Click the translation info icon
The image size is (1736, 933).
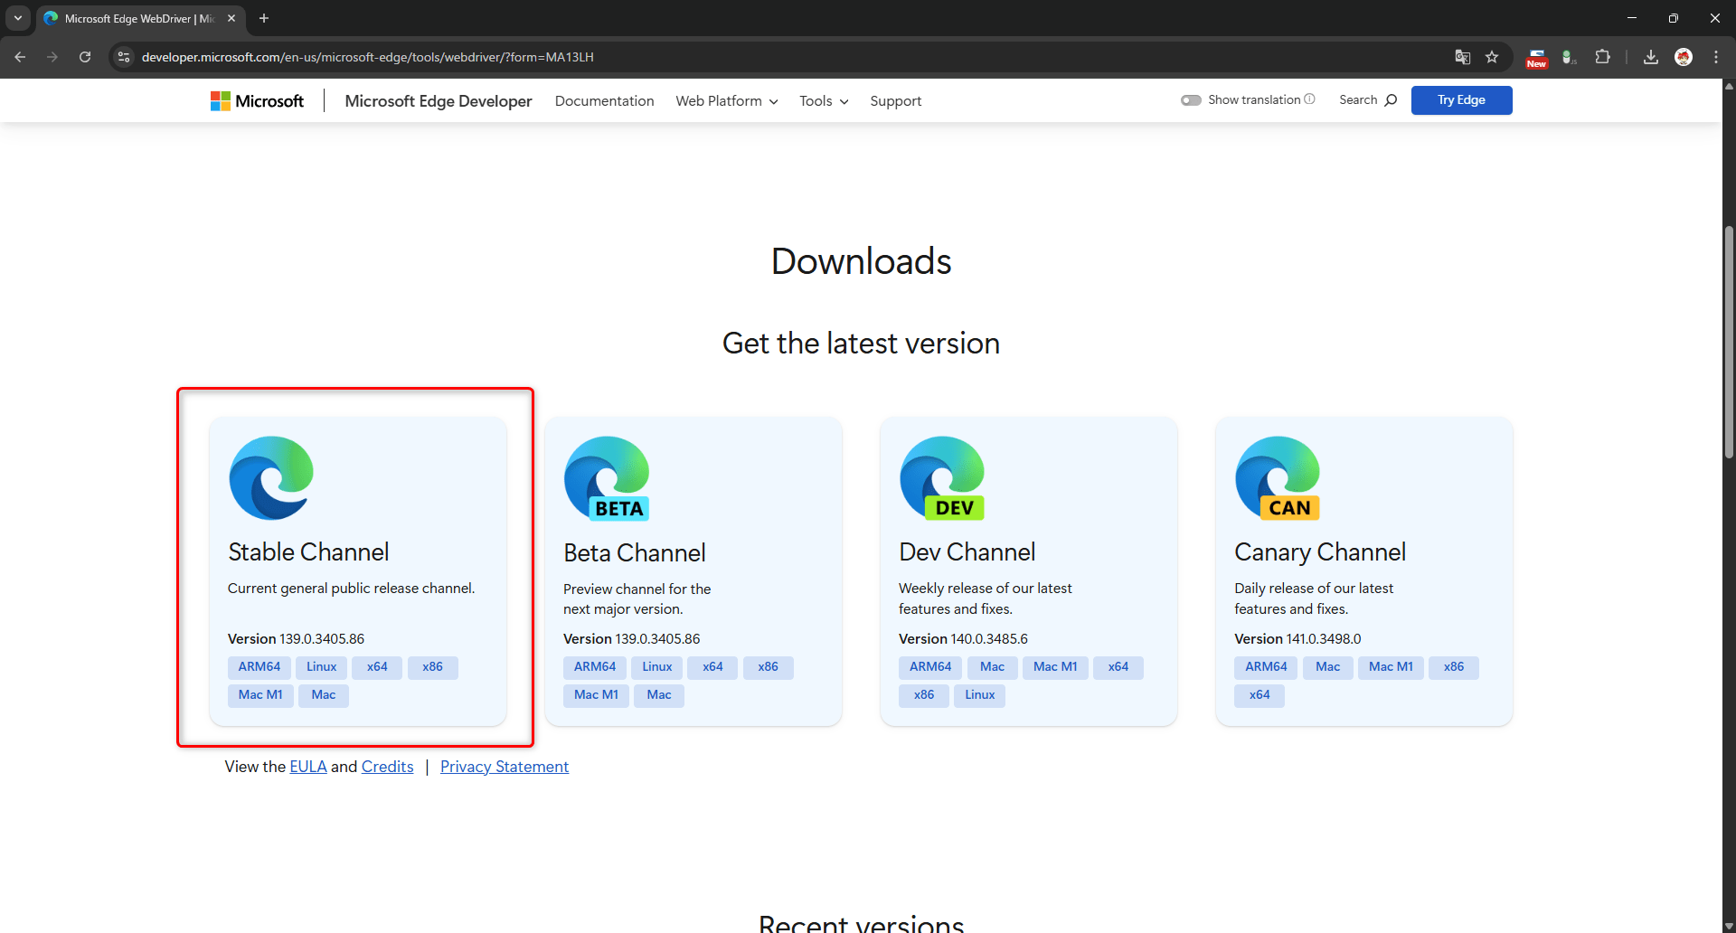click(1309, 99)
